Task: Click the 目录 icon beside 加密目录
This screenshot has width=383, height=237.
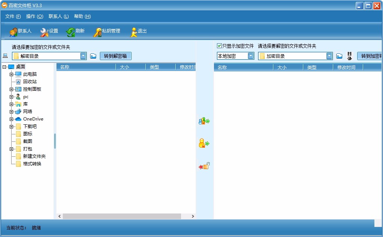Action: (x=350, y=56)
